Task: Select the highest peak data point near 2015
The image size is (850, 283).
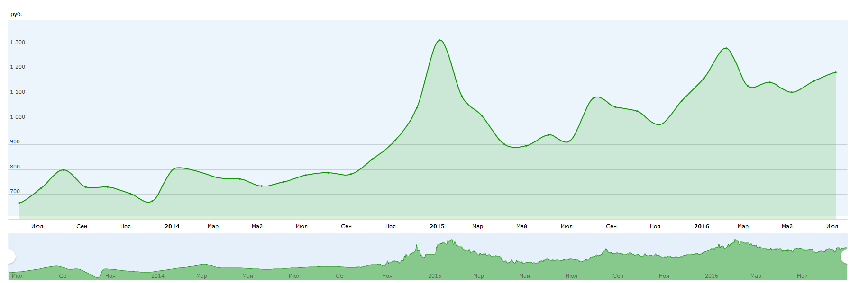Action: (x=440, y=40)
